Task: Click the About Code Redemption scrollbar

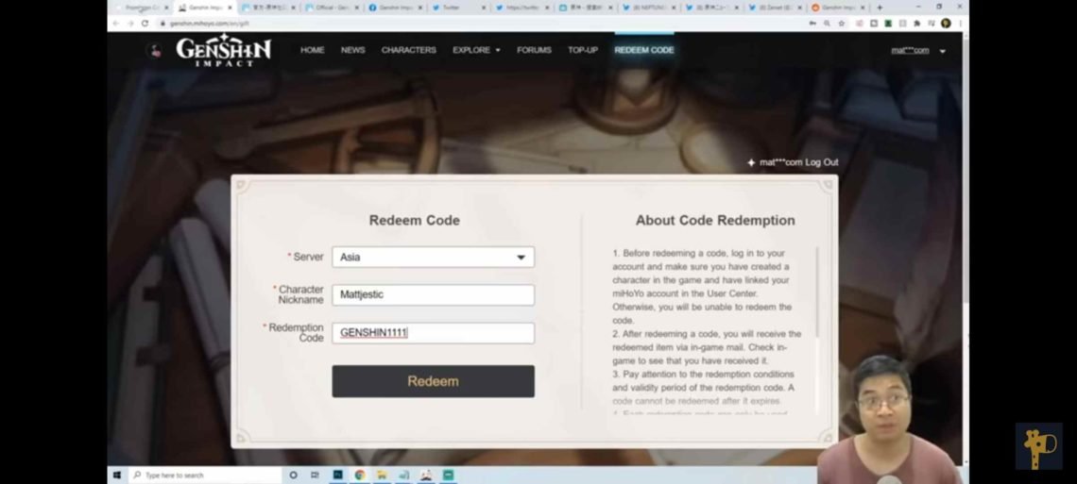Action: pyautogui.click(x=816, y=292)
